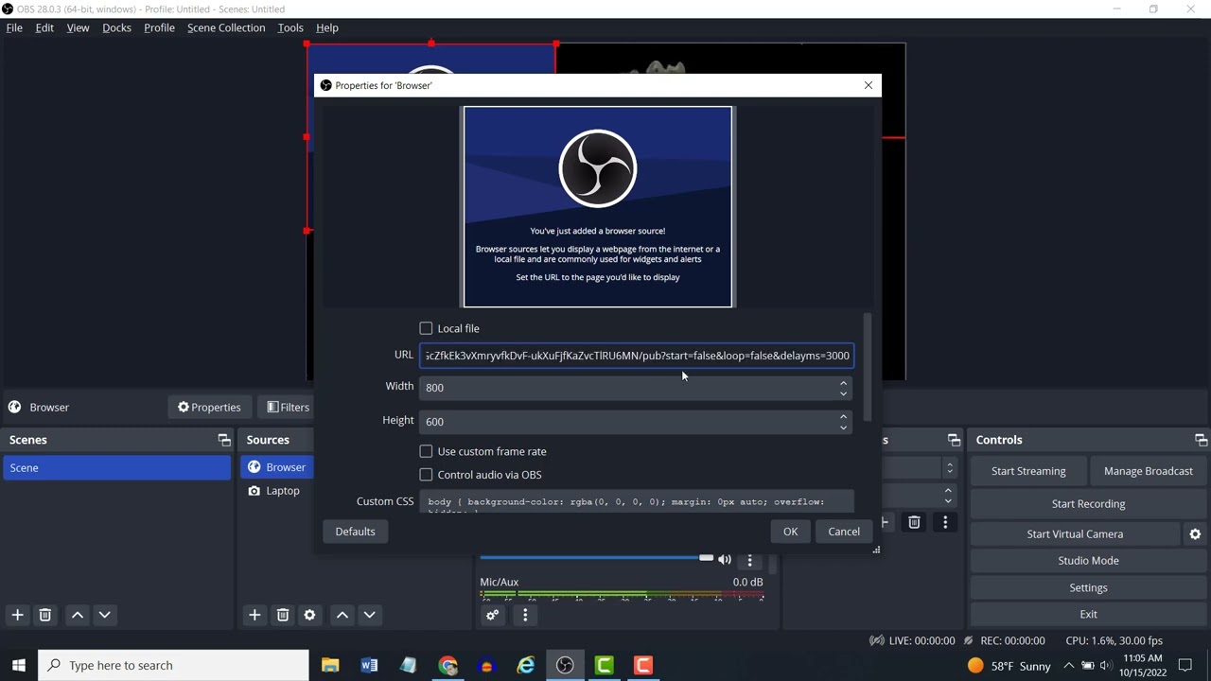Click Cancel in Browser properties

(x=844, y=532)
